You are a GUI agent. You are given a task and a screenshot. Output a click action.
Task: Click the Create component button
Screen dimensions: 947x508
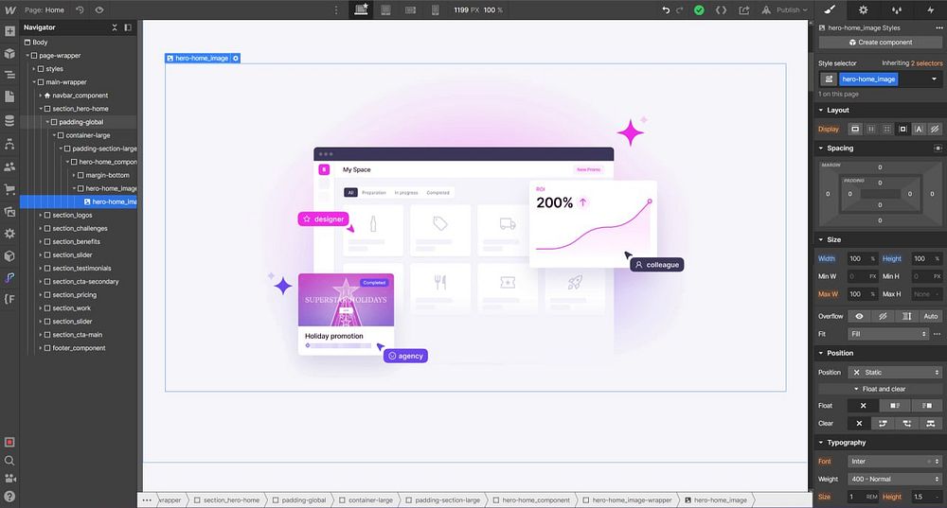881,43
